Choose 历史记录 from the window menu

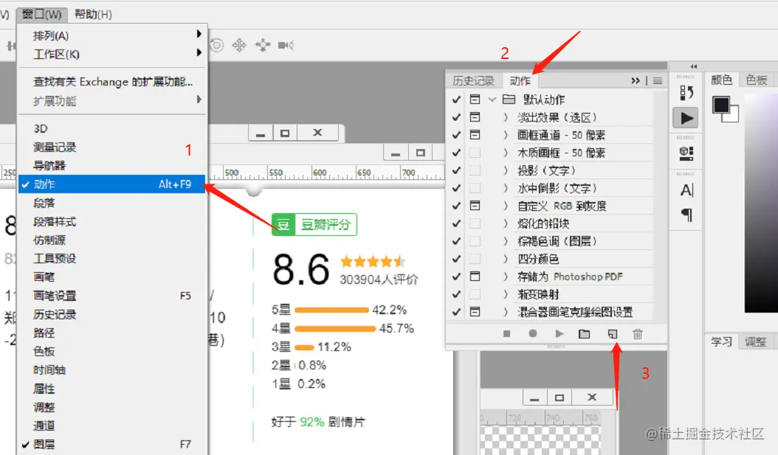point(111,314)
